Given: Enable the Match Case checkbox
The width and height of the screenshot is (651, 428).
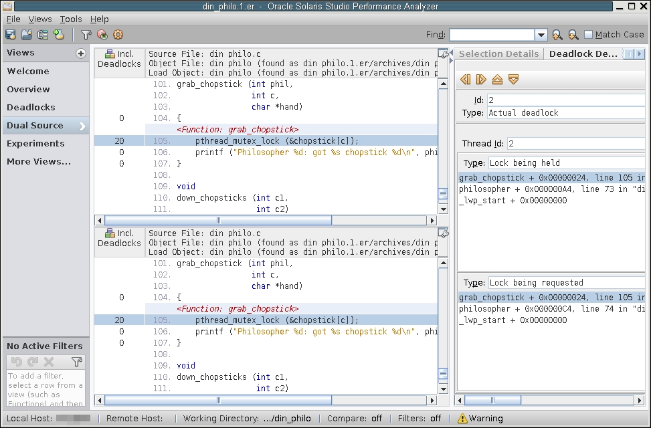Looking at the screenshot, I should coord(589,35).
